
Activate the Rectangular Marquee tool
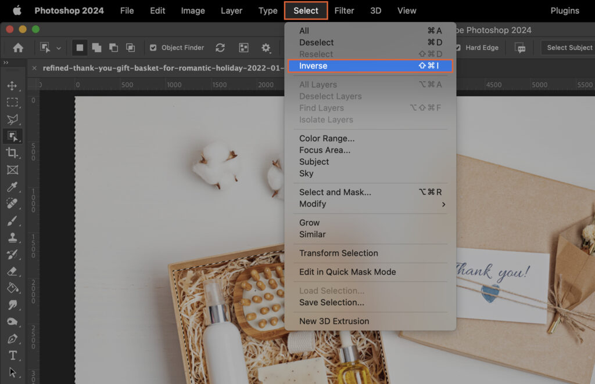click(x=13, y=102)
